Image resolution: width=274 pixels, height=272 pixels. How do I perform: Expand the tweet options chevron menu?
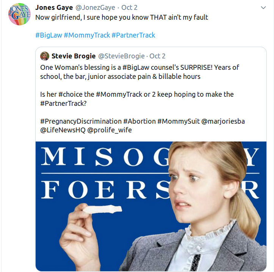tap(264, 8)
